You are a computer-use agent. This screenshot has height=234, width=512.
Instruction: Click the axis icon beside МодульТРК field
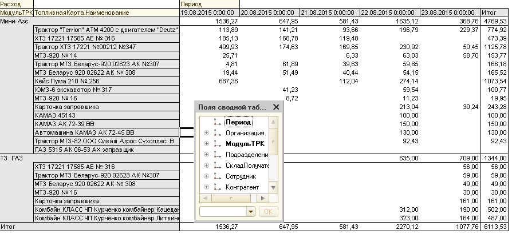(216, 144)
